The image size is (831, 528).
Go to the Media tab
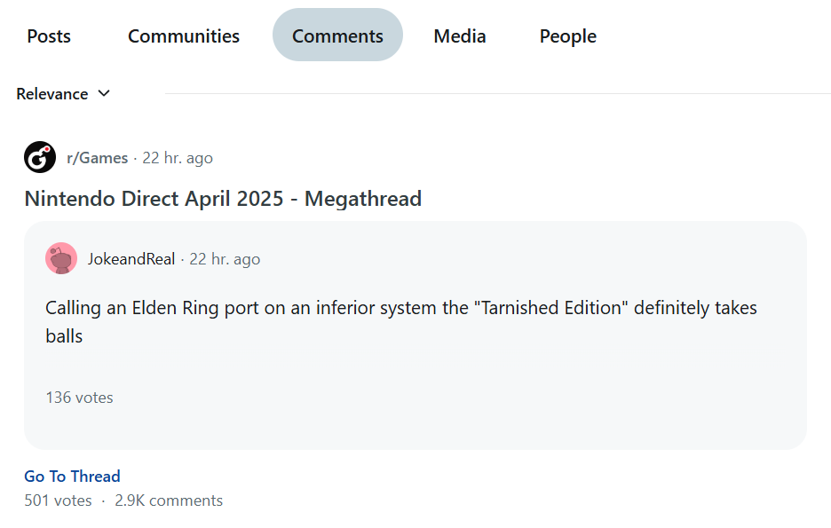click(x=460, y=36)
